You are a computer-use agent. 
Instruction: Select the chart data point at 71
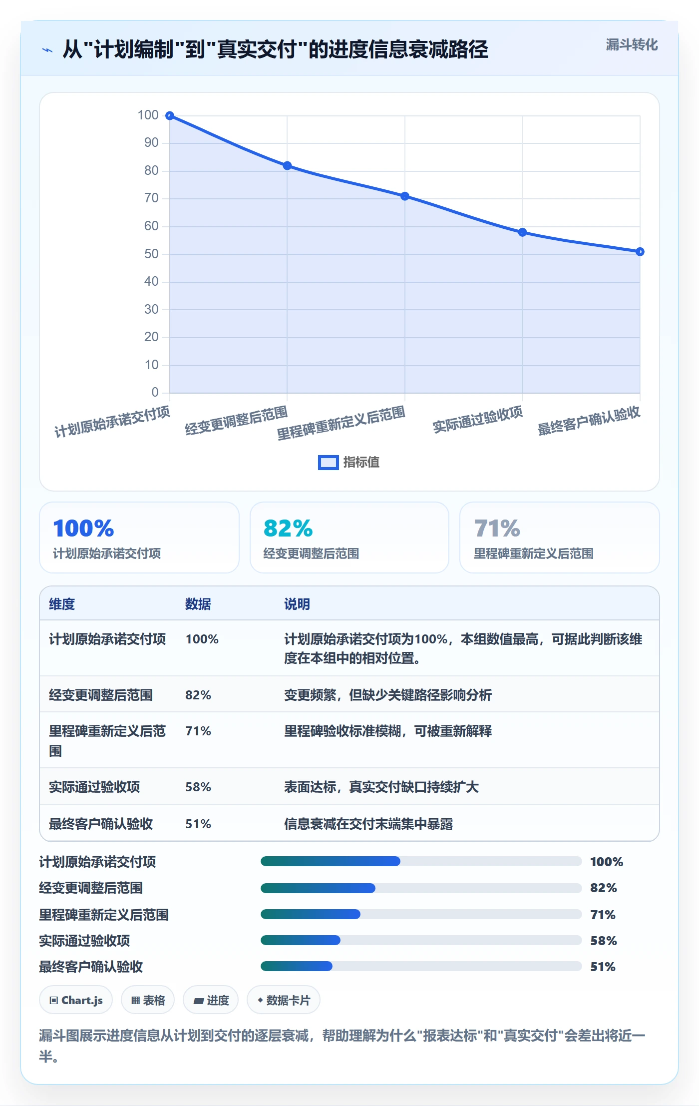[405, 196]
